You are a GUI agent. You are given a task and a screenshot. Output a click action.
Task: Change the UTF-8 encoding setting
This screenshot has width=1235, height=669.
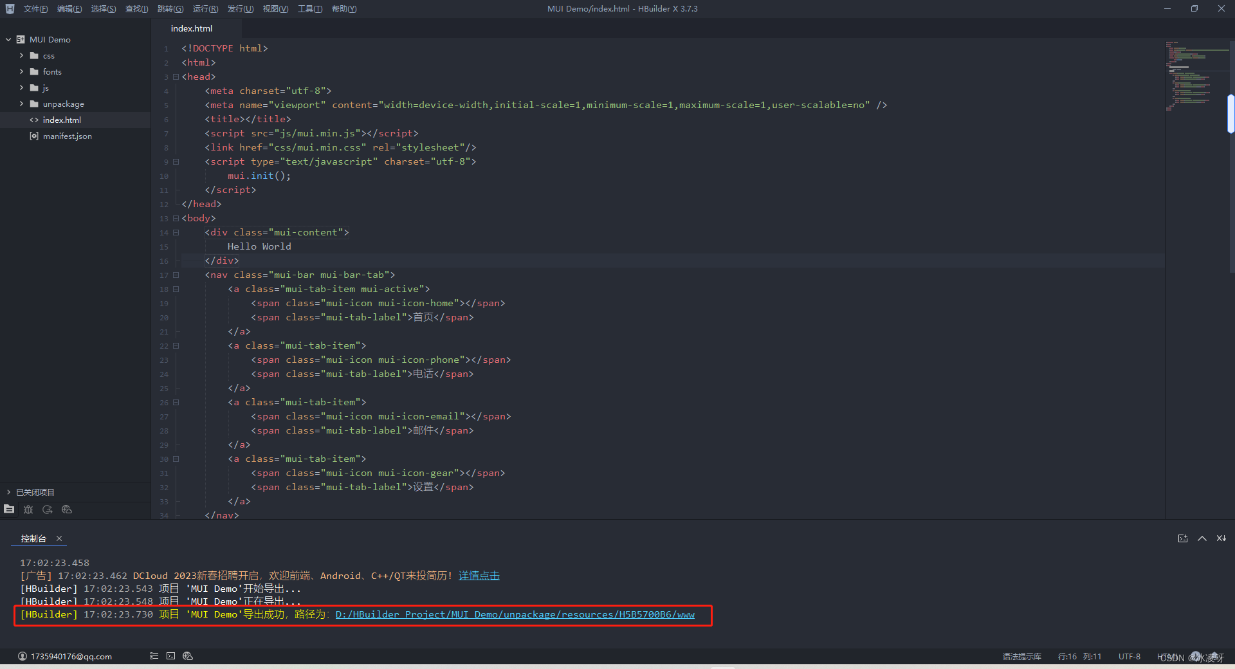coord(1130,656)
